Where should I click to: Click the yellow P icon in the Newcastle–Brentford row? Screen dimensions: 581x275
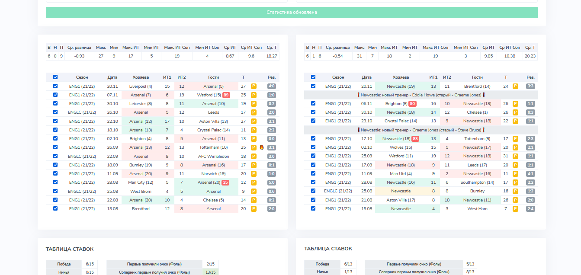tap(515, 86)
